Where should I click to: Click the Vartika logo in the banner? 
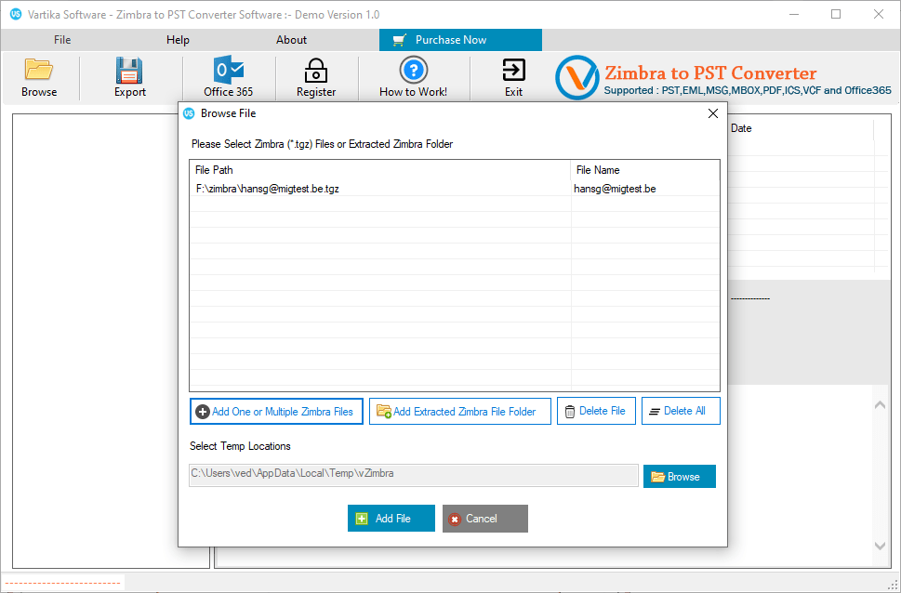pos(576,77)
